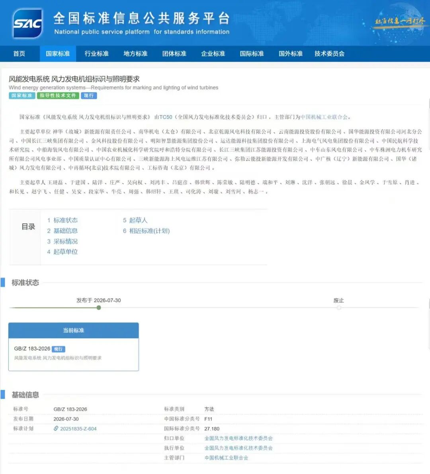Click the Chinese standard title heading

(x=74, y=79)
